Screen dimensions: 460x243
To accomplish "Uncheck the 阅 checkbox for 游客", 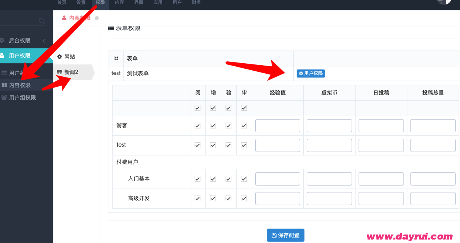I will (197, 126).
